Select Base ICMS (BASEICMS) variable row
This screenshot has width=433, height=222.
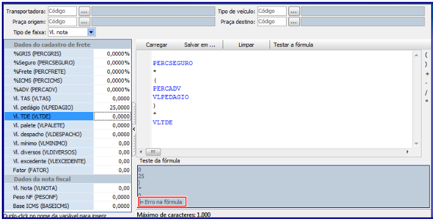pyautogui.click(x=68, y=206)
